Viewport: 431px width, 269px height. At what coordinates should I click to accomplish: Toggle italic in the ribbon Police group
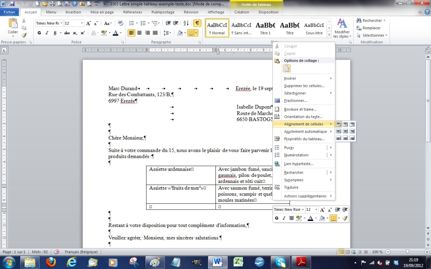click(x=47, y=33)
